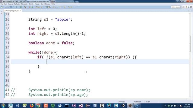Screen dimensions: 193x108
Task: Click 's1.length()' on line 29
Action: (67, 34)
